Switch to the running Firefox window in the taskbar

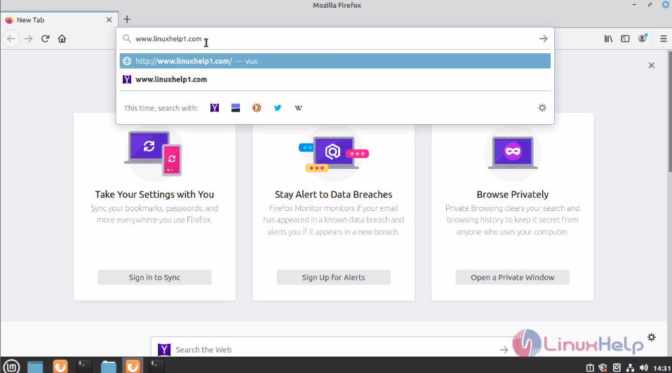(133, 366)
